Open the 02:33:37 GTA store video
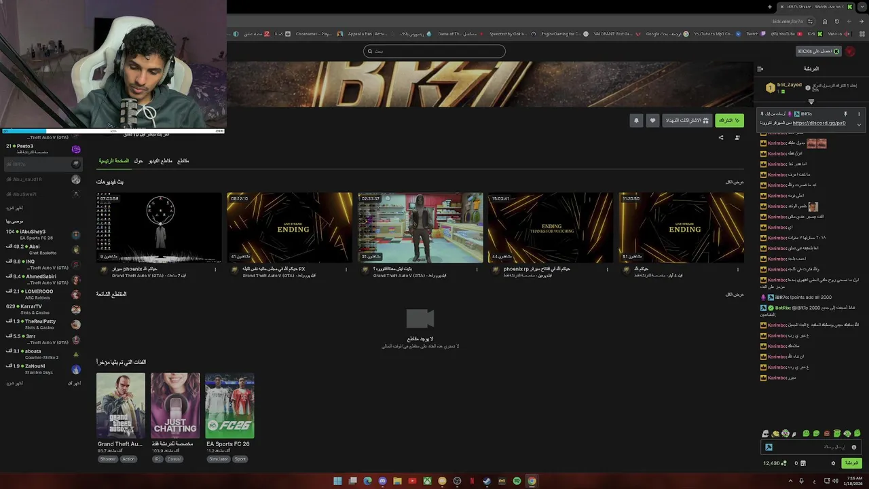This screenshot has width=869, height=489. click(x=420, y=228)
